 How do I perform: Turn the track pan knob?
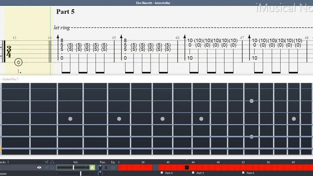point(100,168)
